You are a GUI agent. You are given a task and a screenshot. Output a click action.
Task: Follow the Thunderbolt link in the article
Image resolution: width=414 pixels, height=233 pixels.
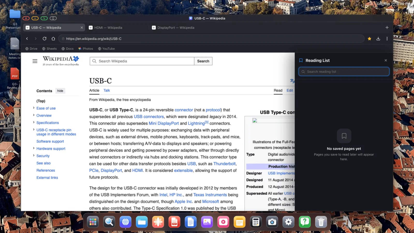pos(224,164)
